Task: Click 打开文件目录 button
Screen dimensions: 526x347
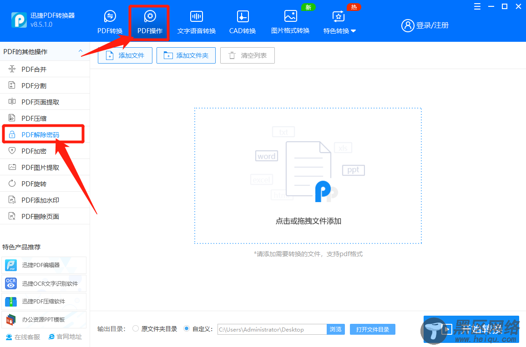Action: (x=372, y=329)
